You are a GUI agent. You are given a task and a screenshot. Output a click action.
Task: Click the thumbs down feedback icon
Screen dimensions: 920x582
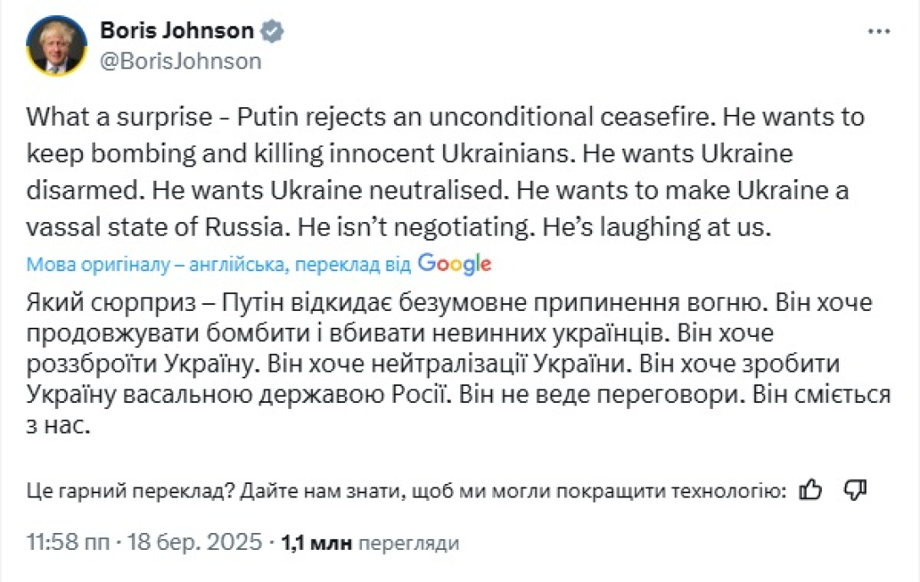pos(854,488)
